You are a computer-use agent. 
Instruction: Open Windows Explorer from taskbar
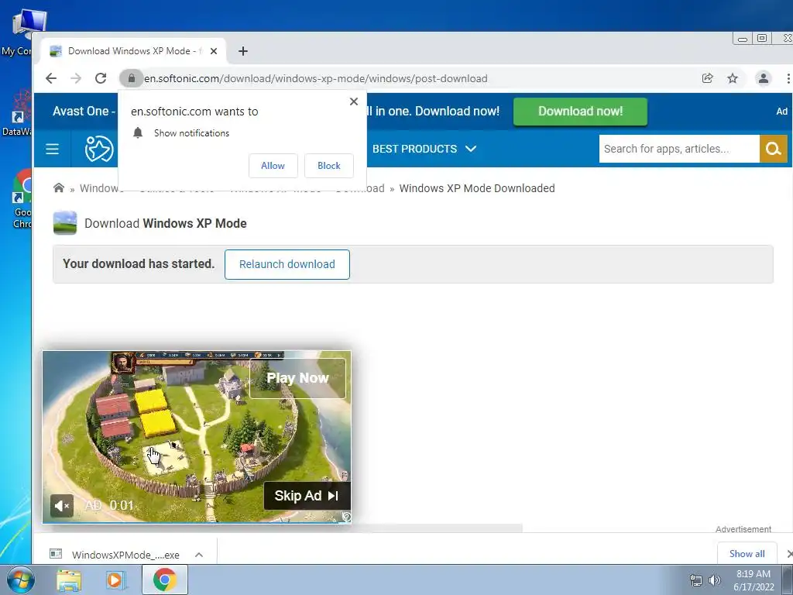69,580
